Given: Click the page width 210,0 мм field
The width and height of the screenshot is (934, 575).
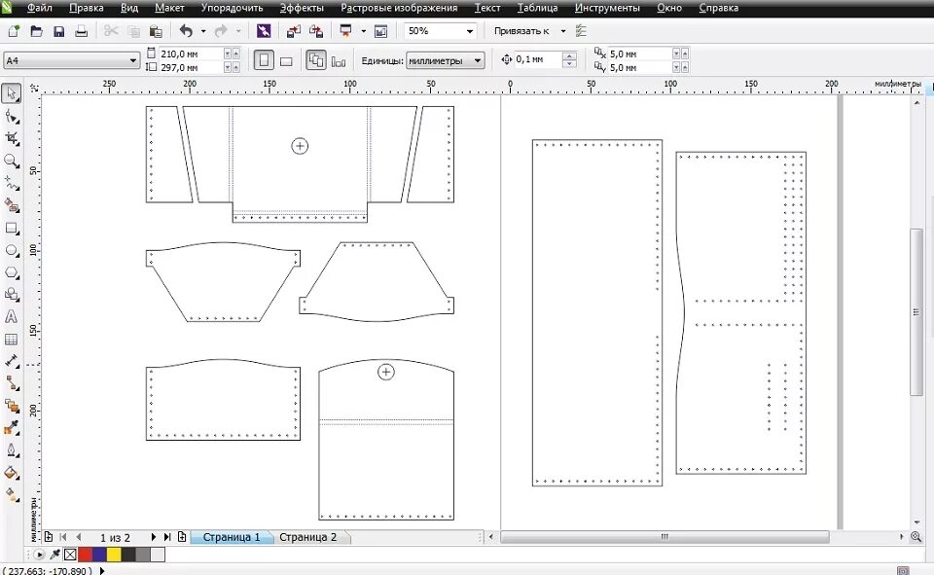Looking at the screenshot, I should pos(191,54).
